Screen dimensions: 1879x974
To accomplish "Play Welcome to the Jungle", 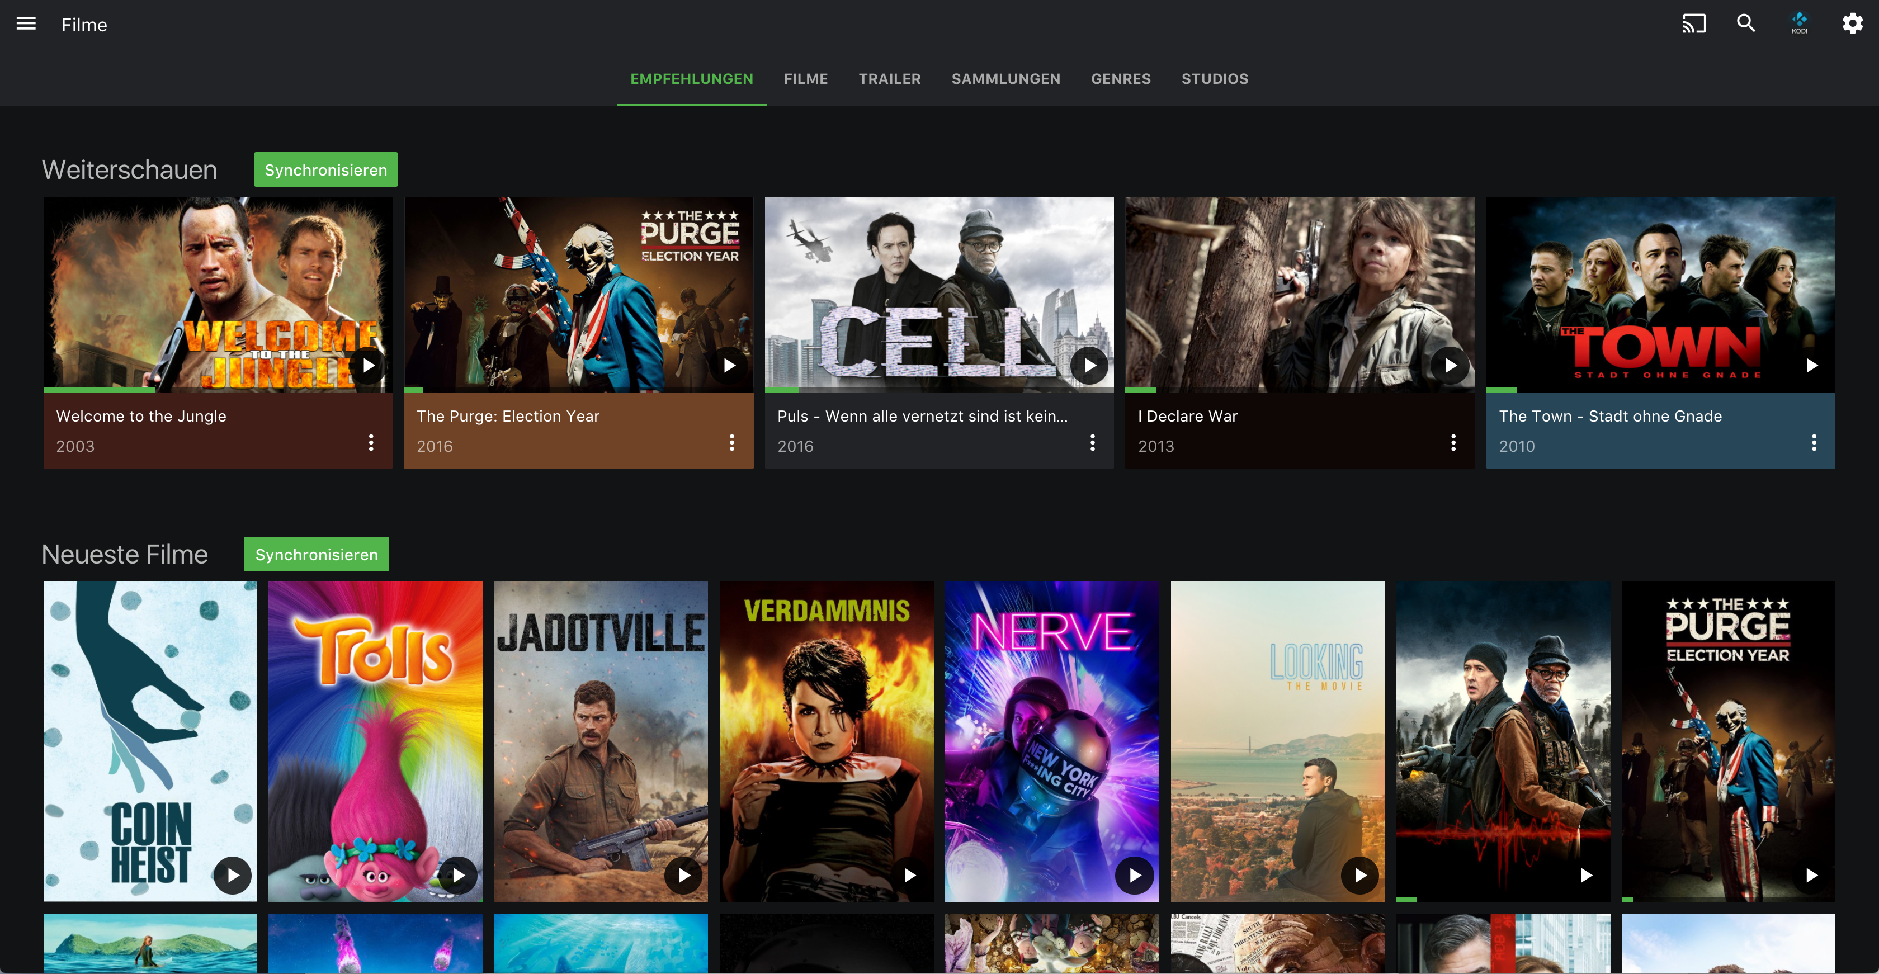I will tap(369, 365).
